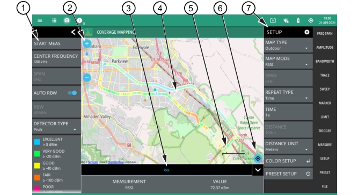The height and width of the screenshot is (195, 351).
Task: Open the GPS status icon in header
Action: point(311,20)
